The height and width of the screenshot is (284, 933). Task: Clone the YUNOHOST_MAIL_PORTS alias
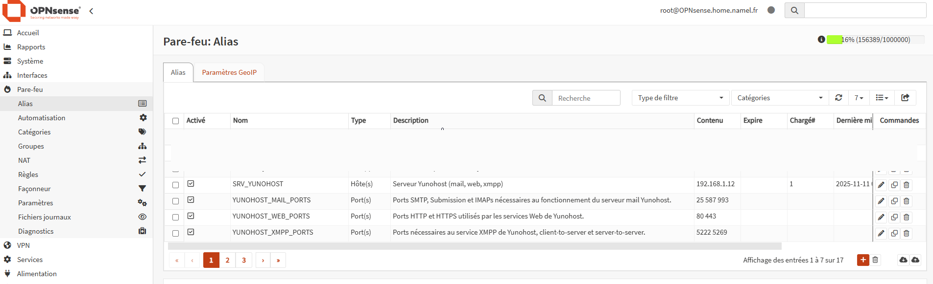tap(894, 201)
